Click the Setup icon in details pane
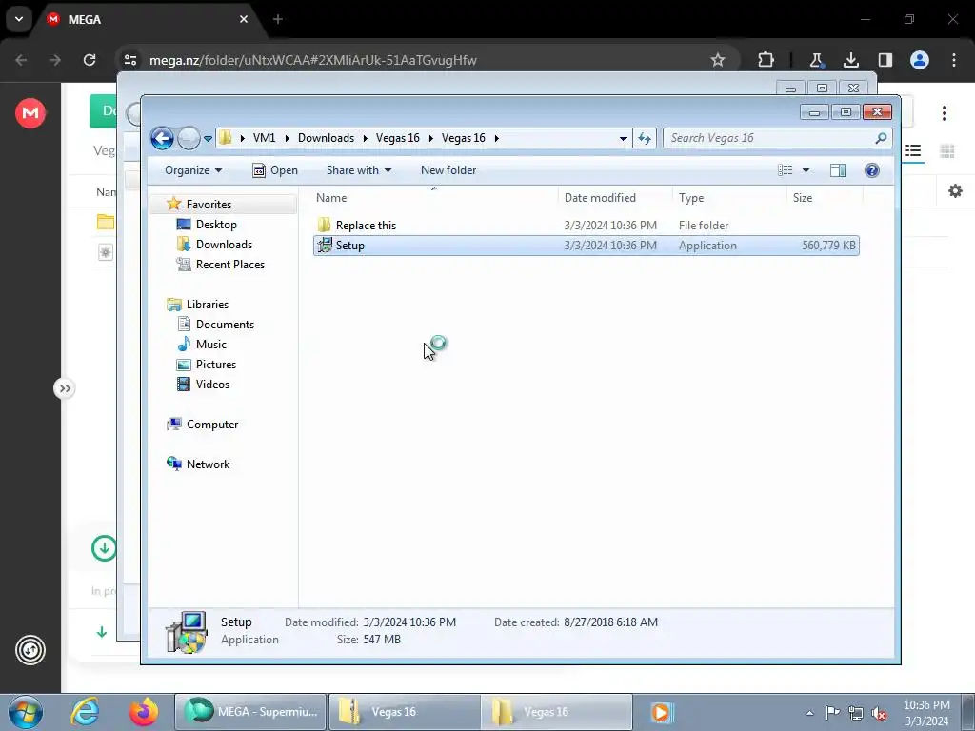Image resolution: width=975 pixels, height=731 pixels. (186, 632)
